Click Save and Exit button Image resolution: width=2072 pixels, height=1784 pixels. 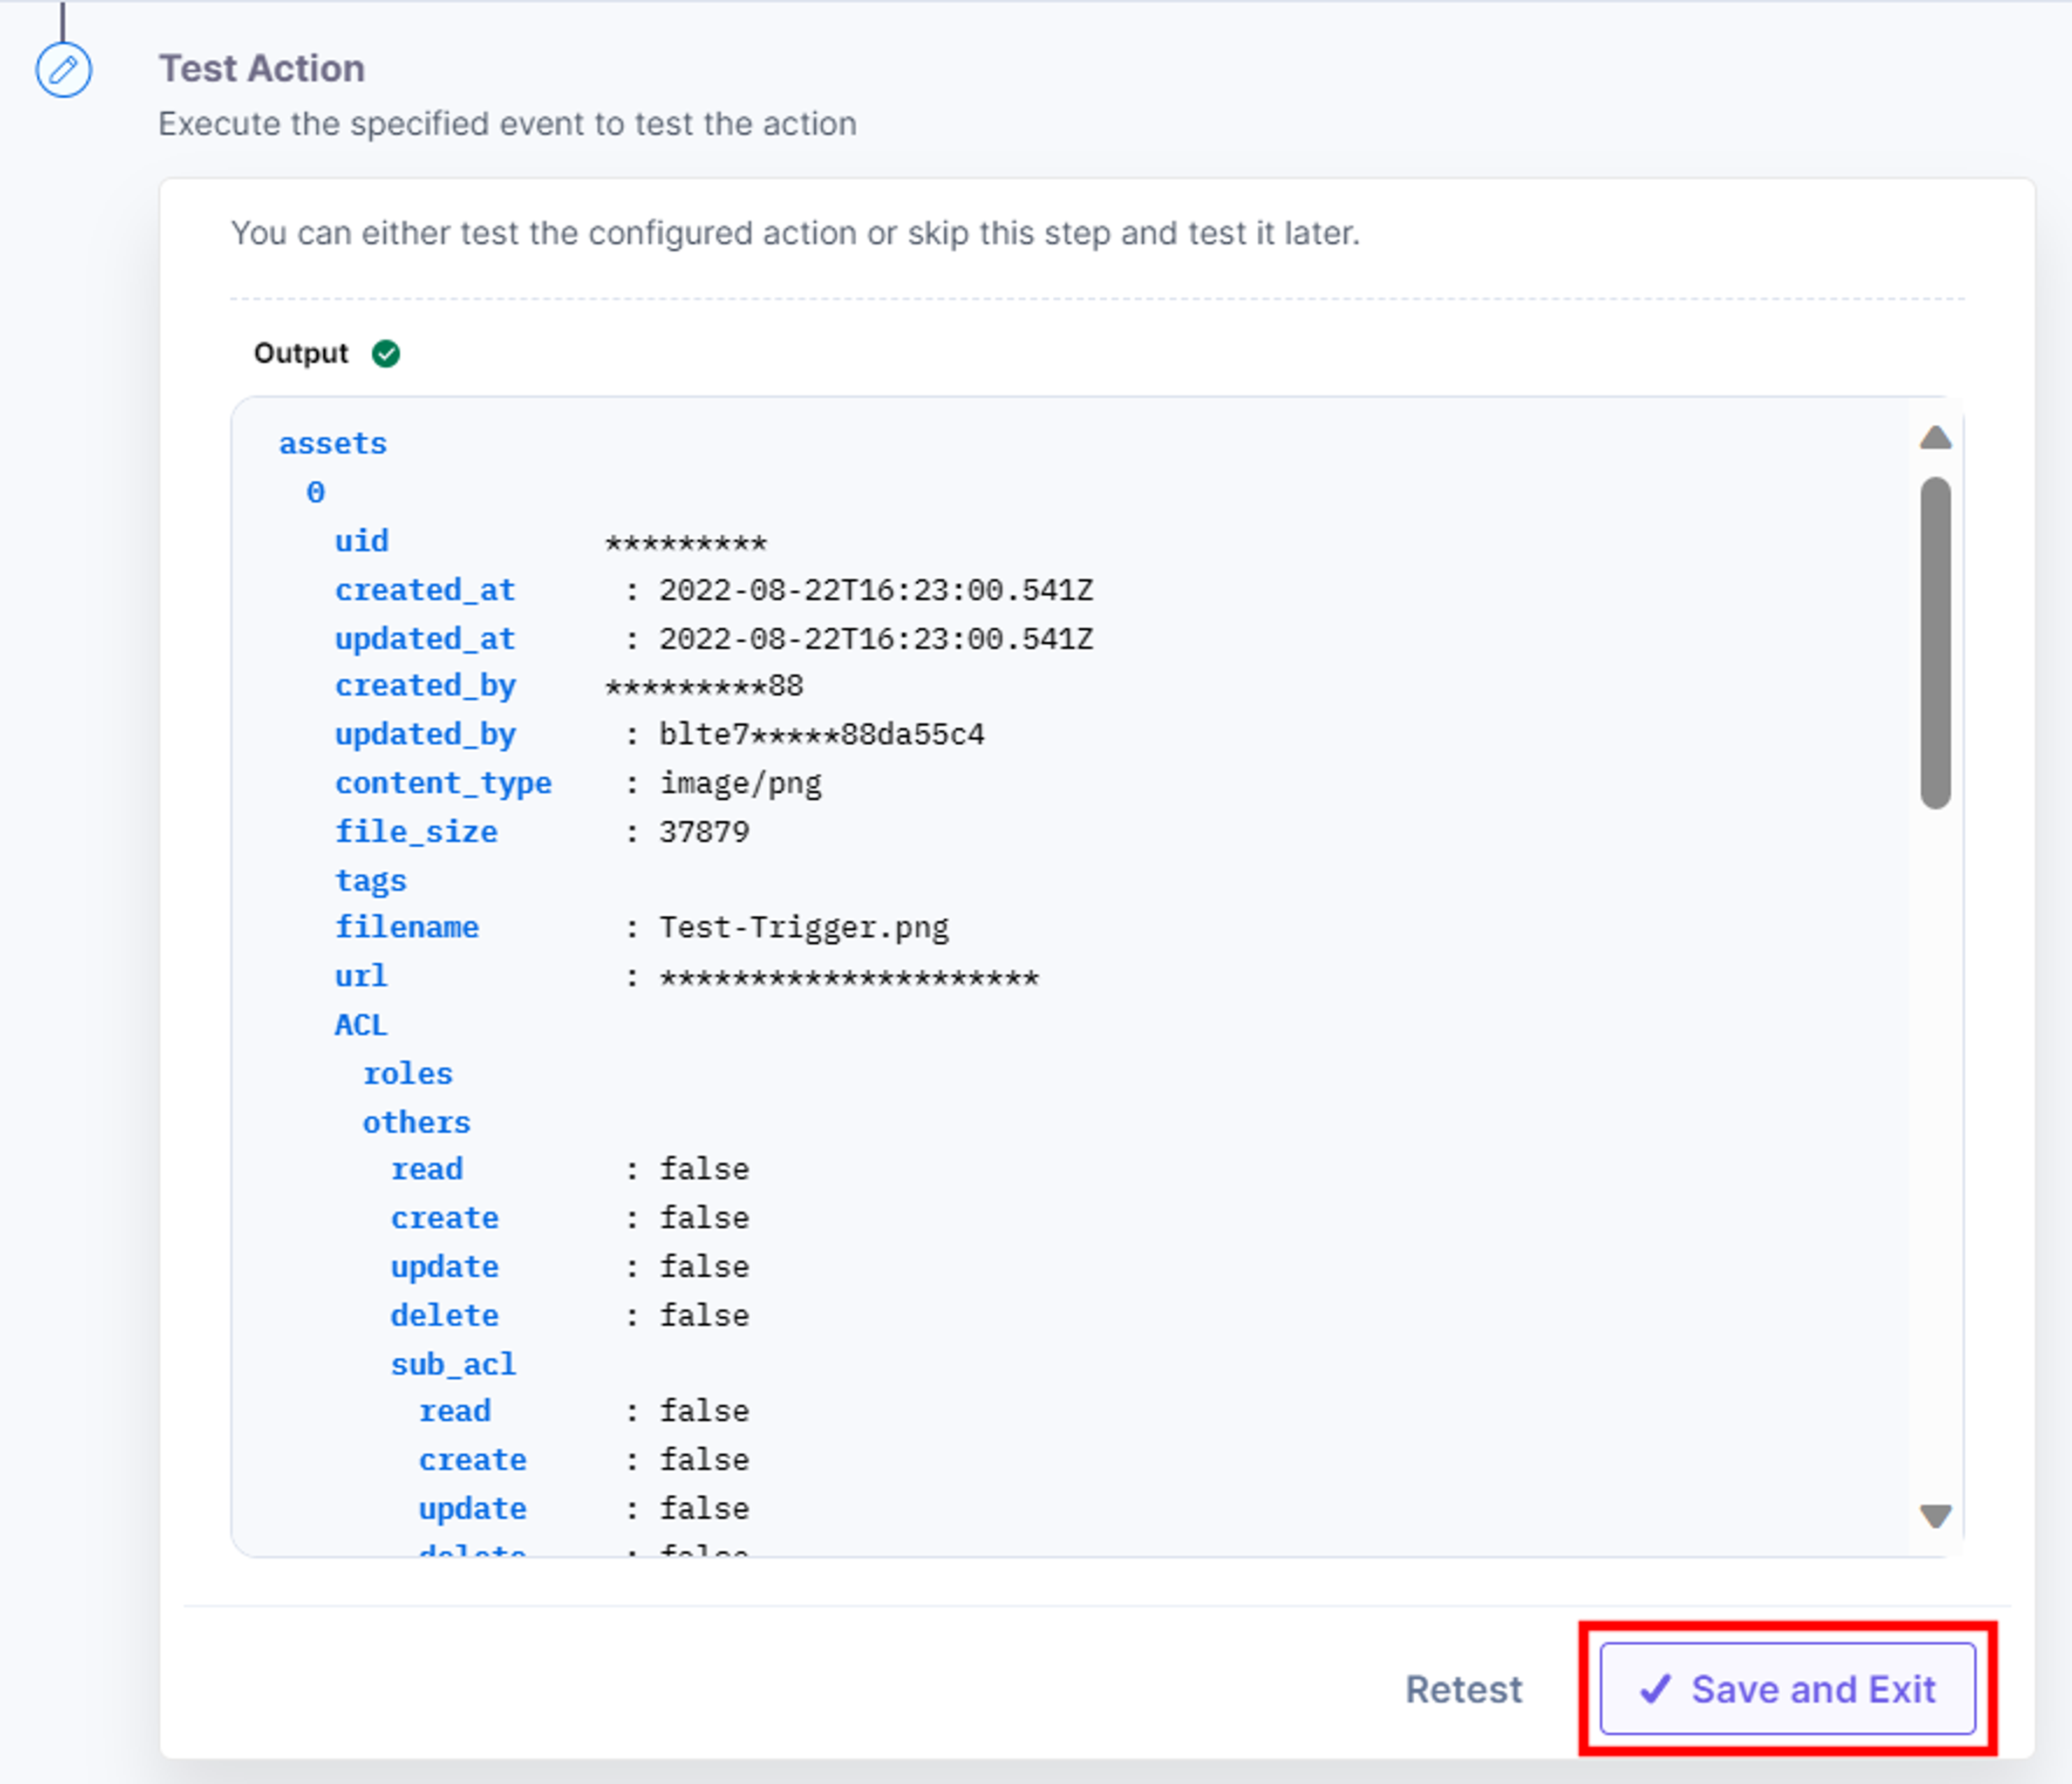pos(1787,1689)
